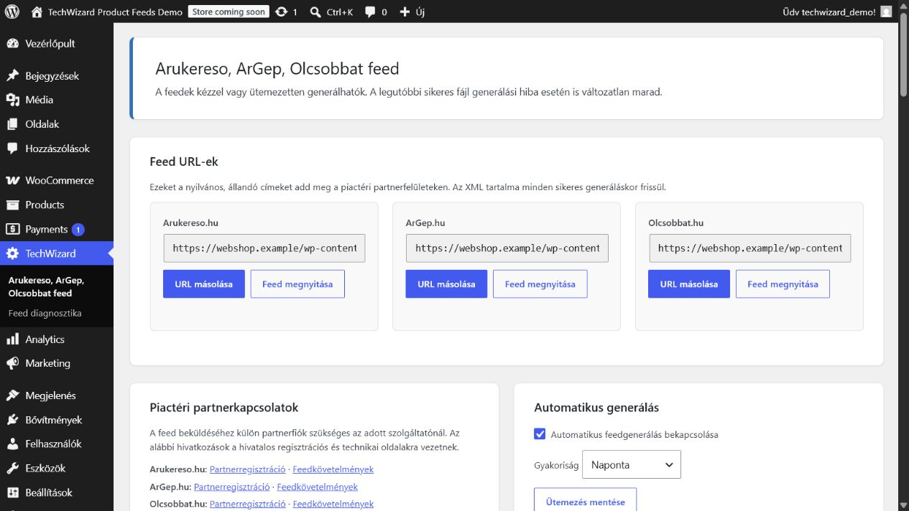The image size is (909, 511).
Task: Toggle the Automatikus feedgenerálás bekapcsolása checkbox
Action: 540,434
